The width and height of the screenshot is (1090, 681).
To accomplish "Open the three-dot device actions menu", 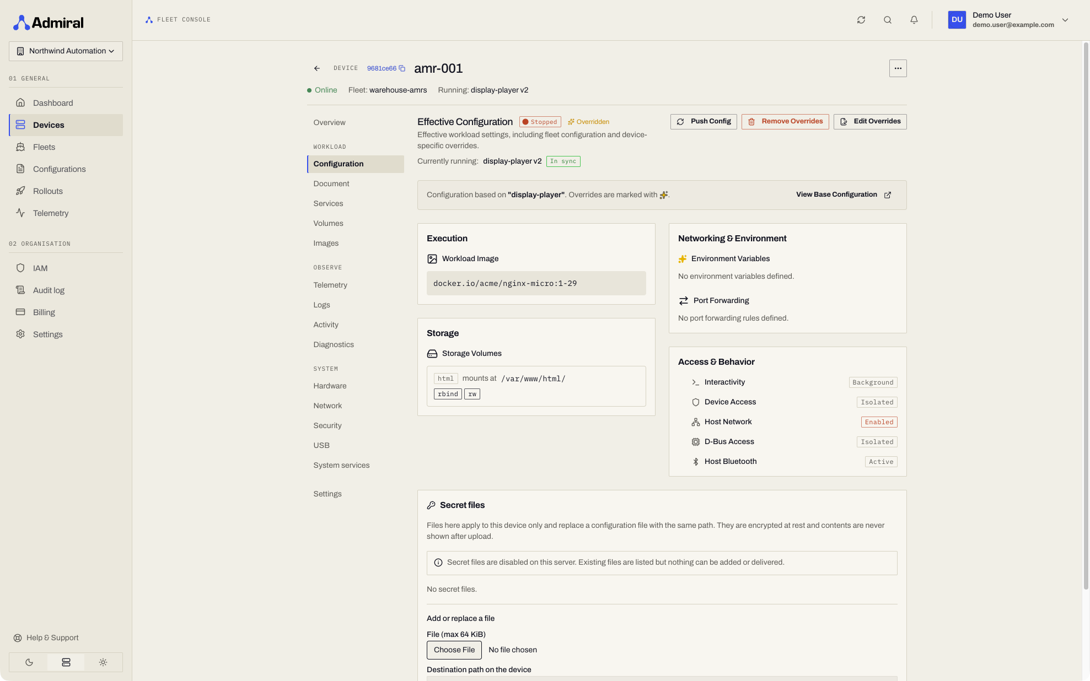I will [898, 68].
